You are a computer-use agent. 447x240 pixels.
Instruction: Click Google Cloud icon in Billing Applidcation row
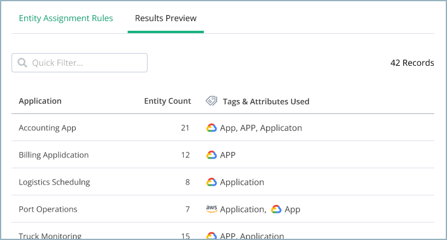(x=212, y=155)
